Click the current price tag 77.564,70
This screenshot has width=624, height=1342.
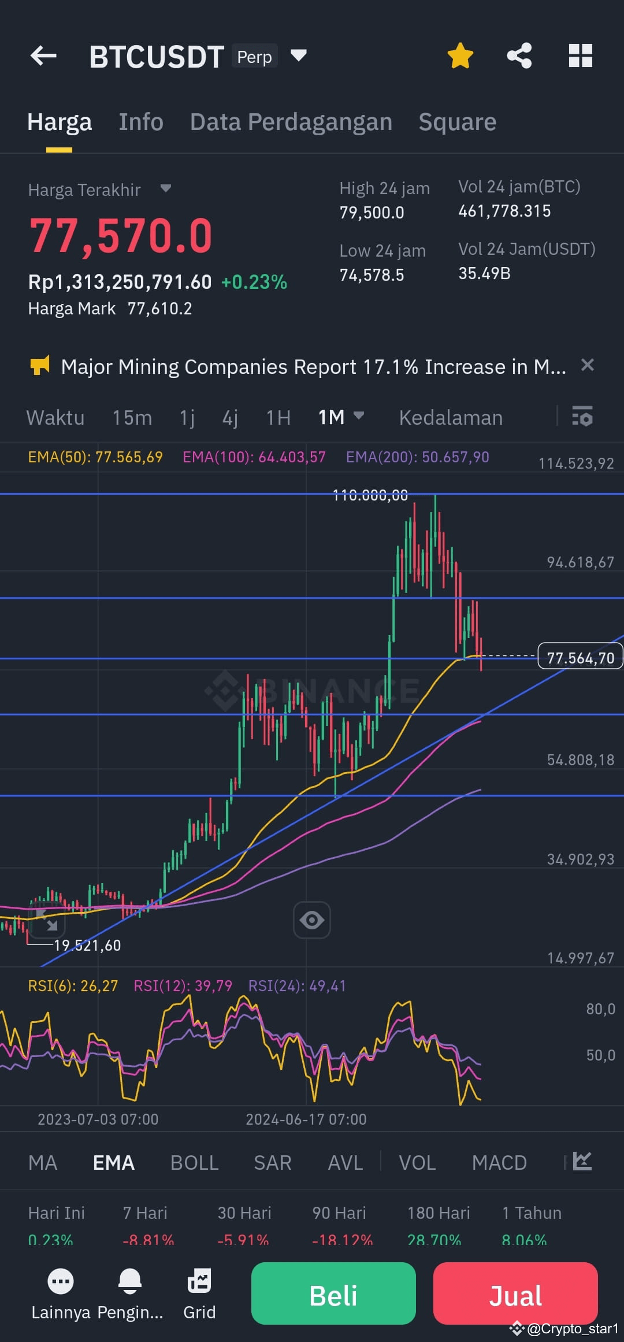(x=581, y=656)
